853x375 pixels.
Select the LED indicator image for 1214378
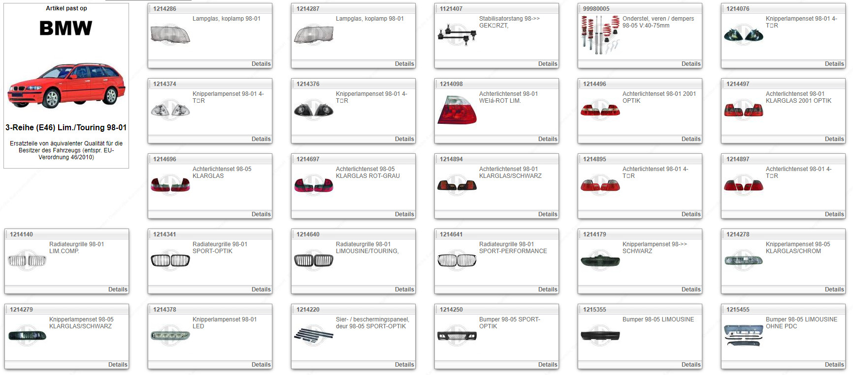coord(170,336)
